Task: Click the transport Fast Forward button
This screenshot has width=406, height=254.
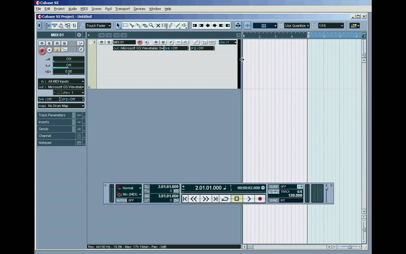Action: (x=205, y=199)
